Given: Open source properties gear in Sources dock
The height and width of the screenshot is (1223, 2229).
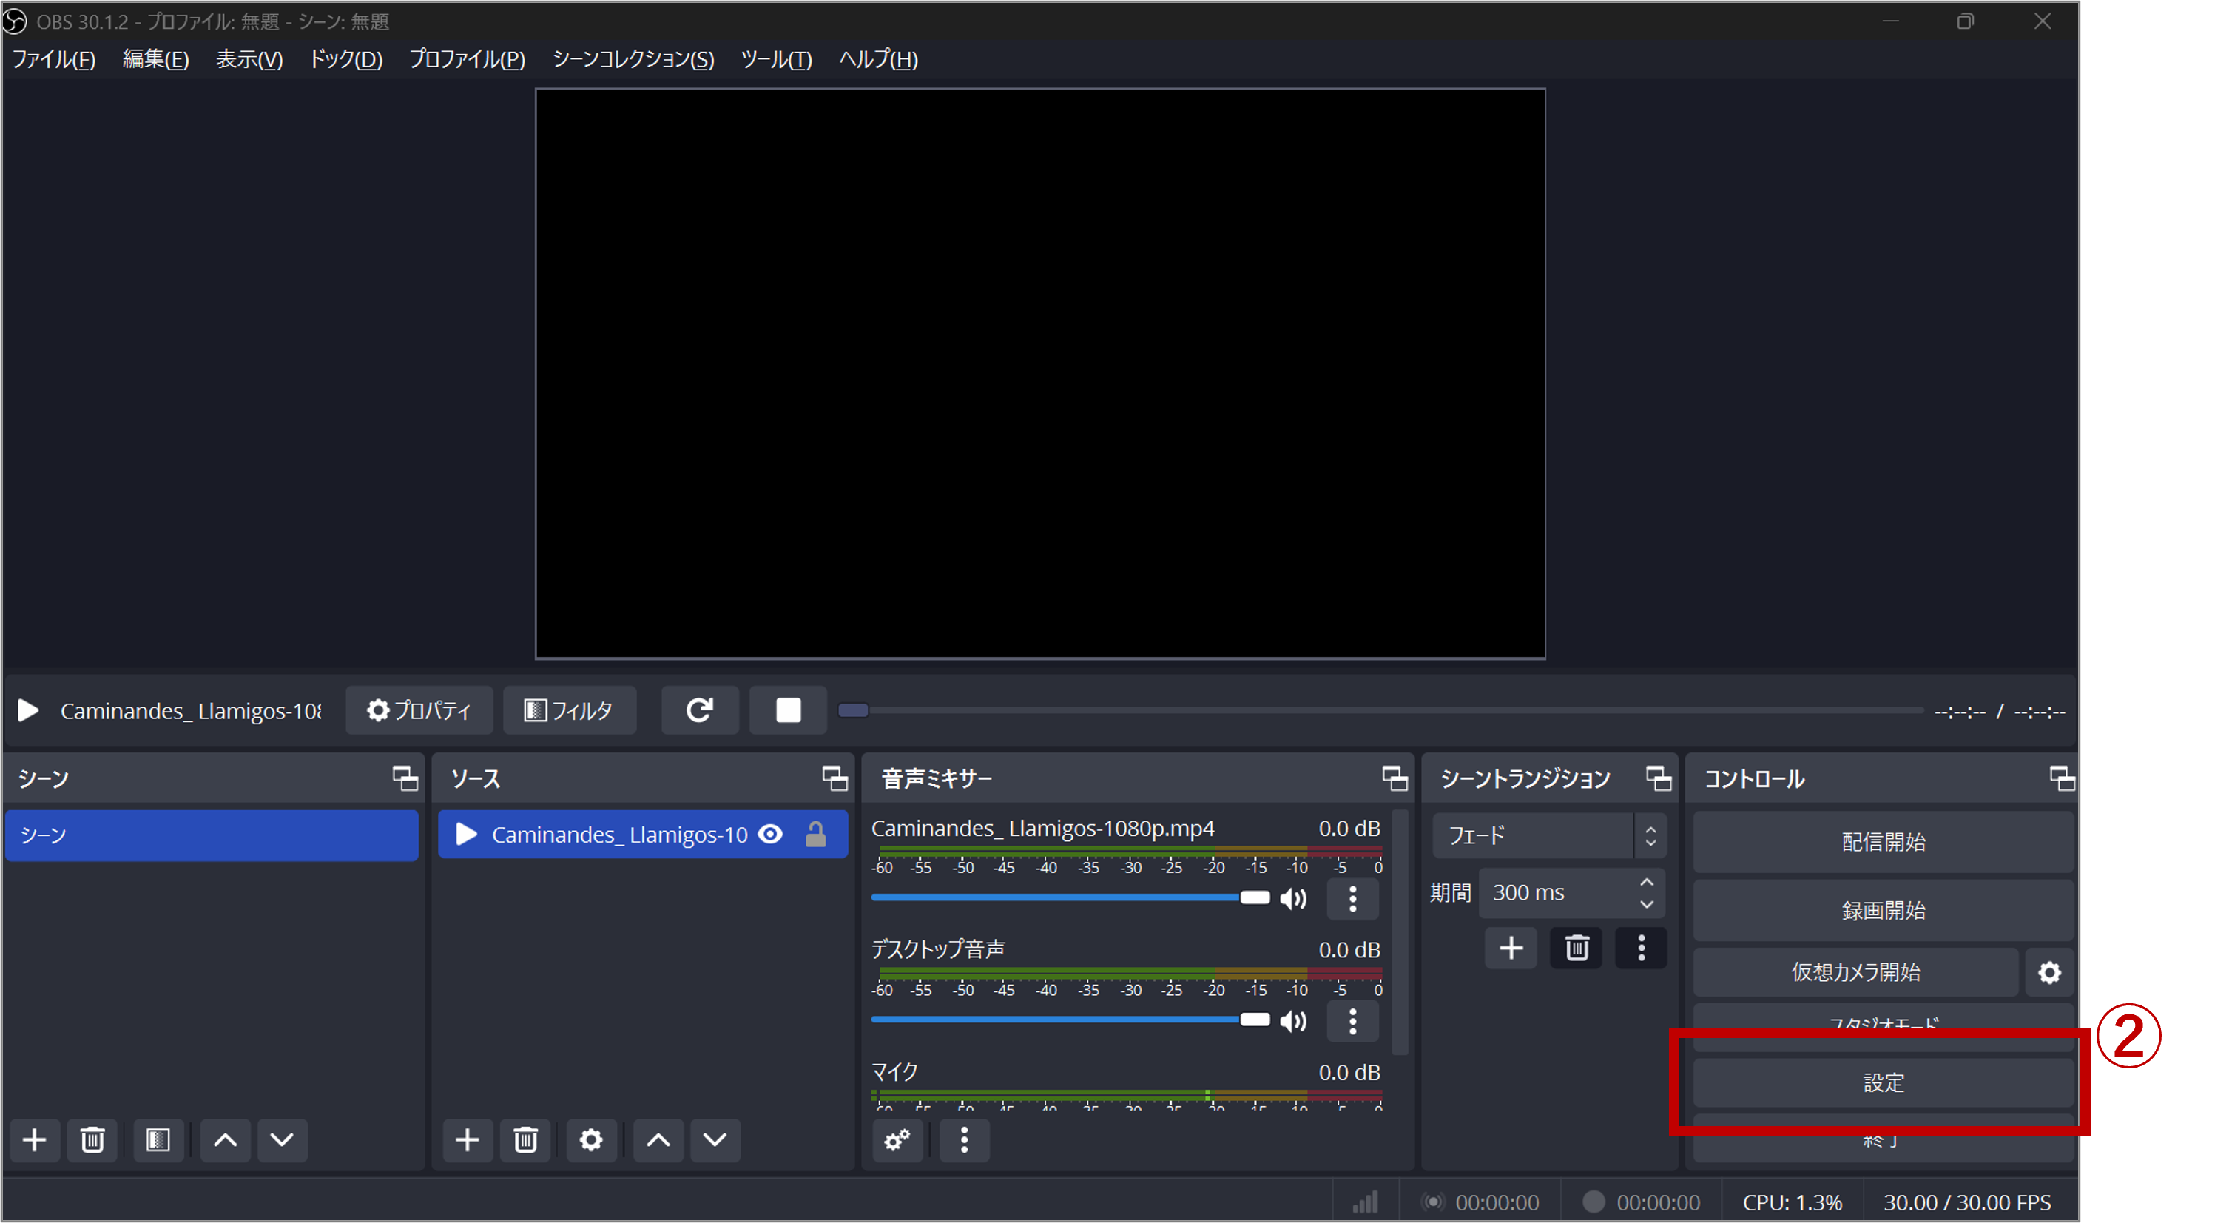Looking at the screenshot, I should 591,1140.
